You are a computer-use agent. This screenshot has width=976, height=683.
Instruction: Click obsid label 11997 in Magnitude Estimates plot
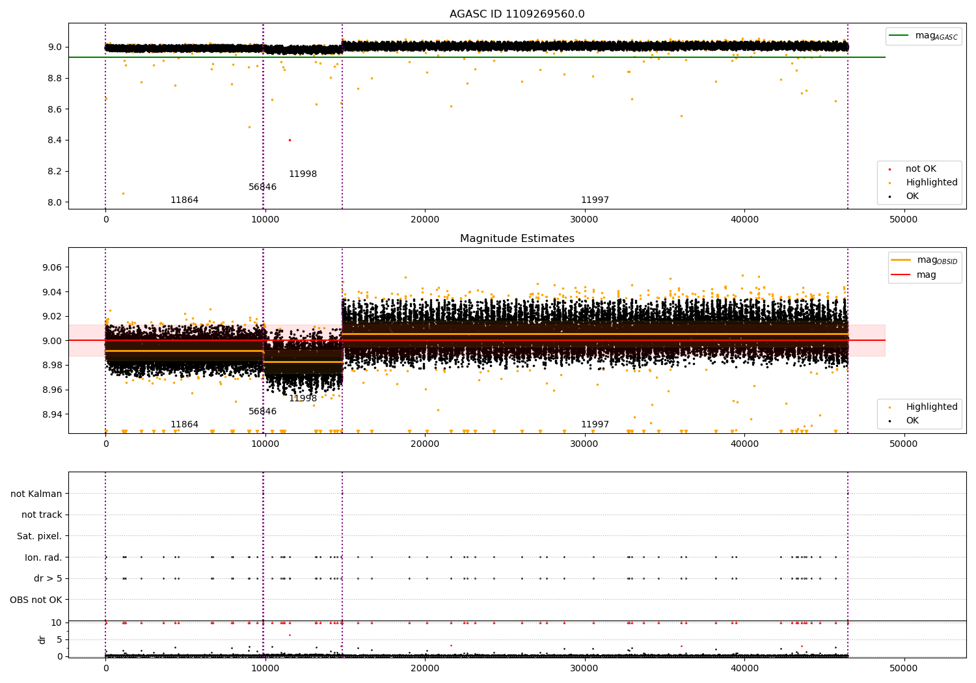595,425
